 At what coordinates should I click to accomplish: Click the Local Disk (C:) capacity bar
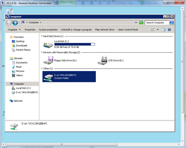click(x=75, y=44)
